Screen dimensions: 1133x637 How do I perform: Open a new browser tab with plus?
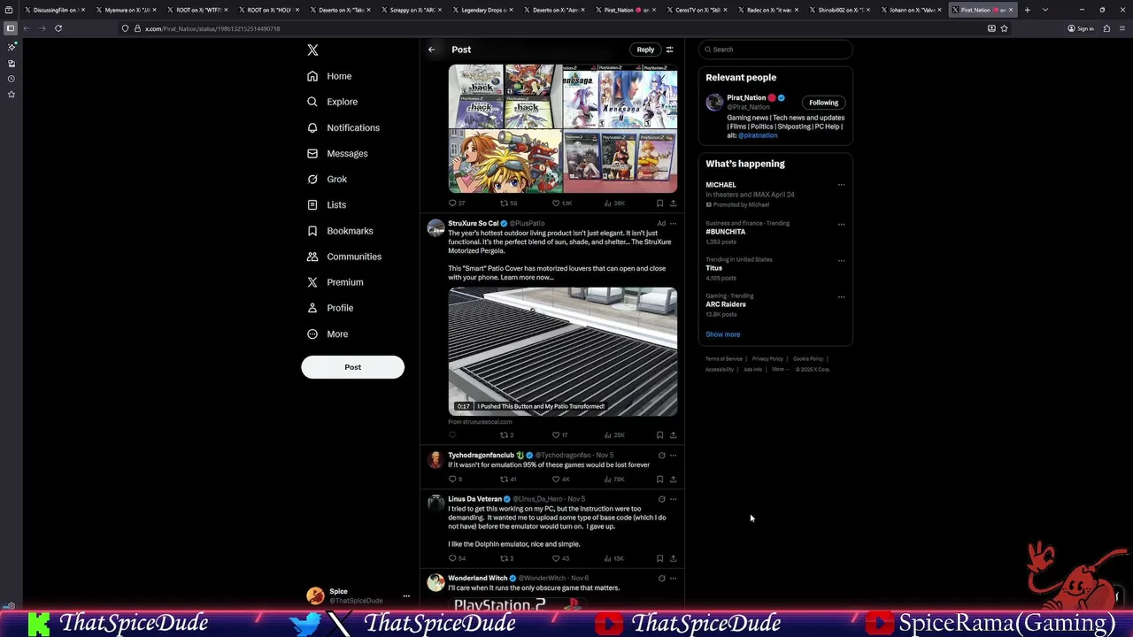pyautogui.click(x=1028, y=10)
